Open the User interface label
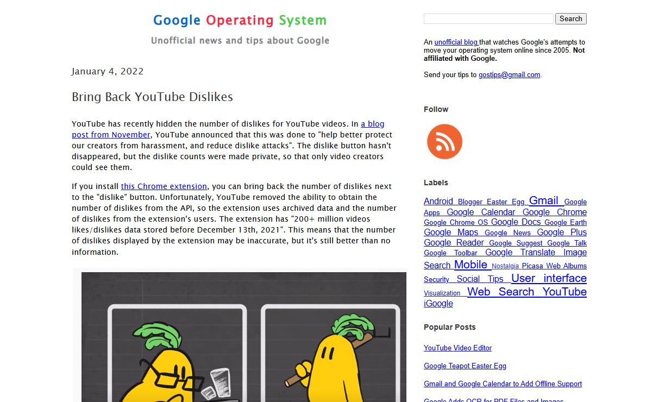 [x=549, y=278]
